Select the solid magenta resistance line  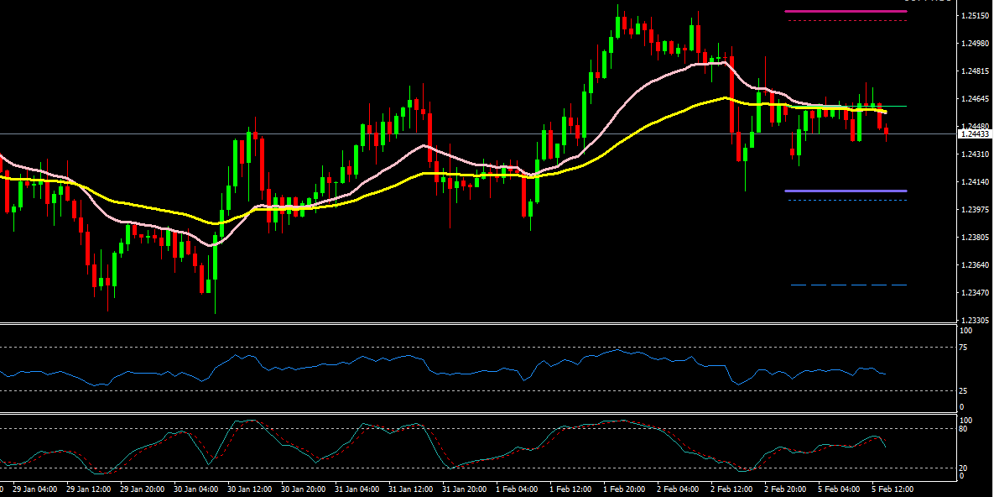coord(846,12)
